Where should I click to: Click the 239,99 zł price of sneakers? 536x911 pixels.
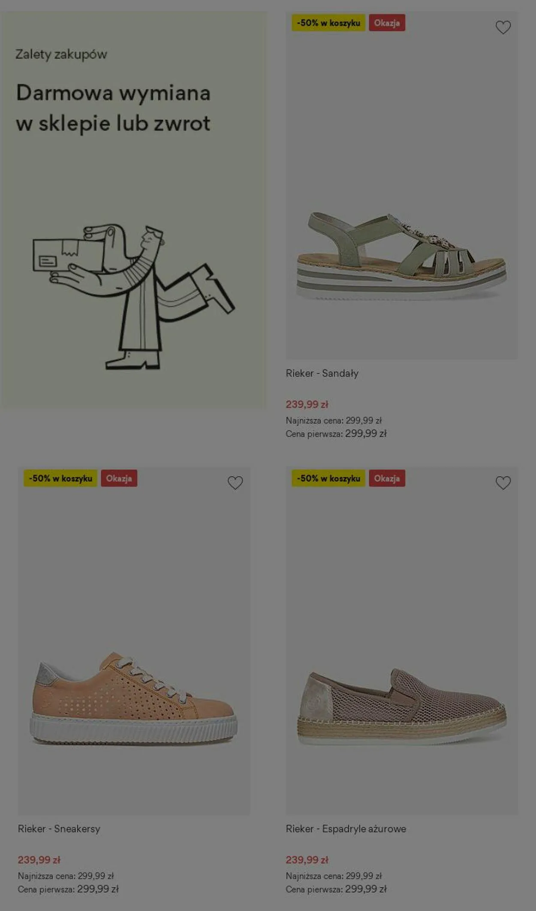(39, 860)
